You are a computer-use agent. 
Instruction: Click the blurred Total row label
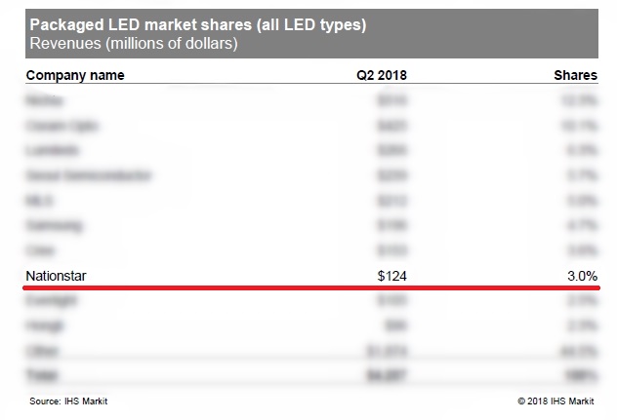pos(41,375)
